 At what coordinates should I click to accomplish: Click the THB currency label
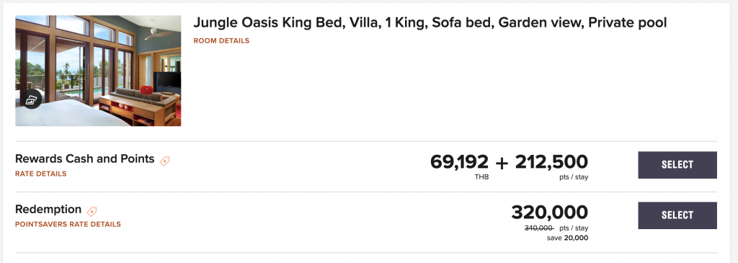[x=481, y=177]
